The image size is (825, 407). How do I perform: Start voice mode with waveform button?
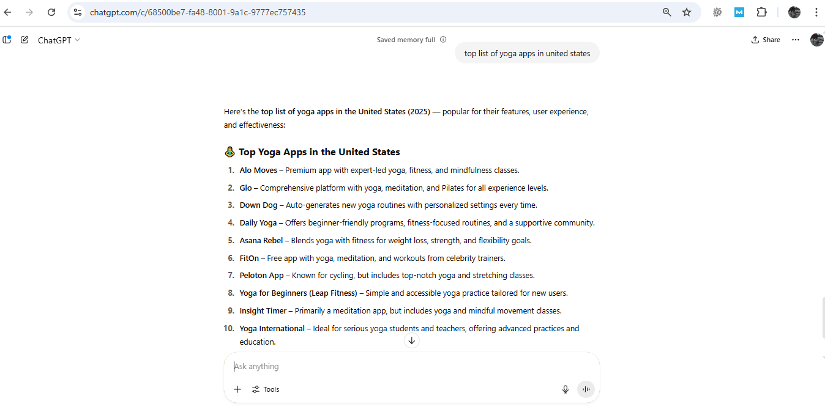click(x=586, y=389)
